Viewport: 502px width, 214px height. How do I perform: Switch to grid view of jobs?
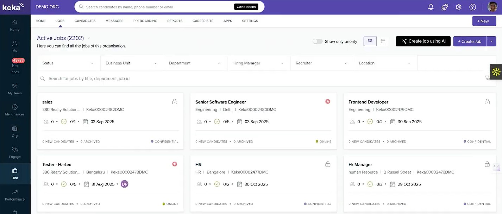pos(370,41)
